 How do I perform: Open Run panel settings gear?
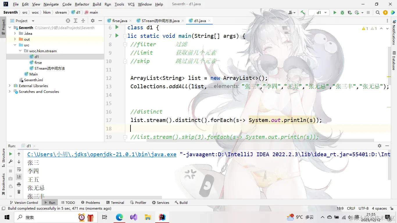380,146
